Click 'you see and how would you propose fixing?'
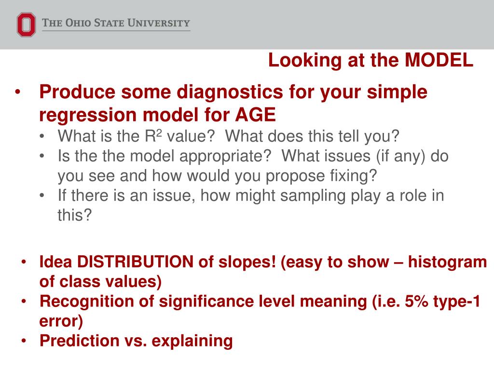The width and height of the screenshot is (494, 370). (217, 176)
